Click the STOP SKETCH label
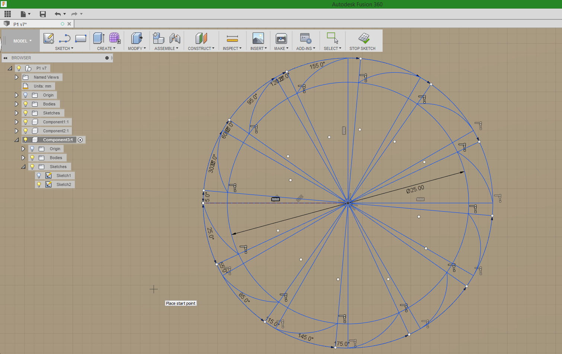The image size is (562, 354). [x=362, y=48]
